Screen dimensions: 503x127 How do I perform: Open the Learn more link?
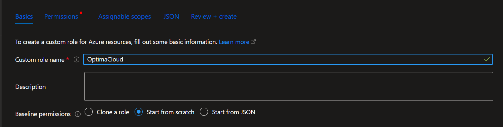pos(234,42)
